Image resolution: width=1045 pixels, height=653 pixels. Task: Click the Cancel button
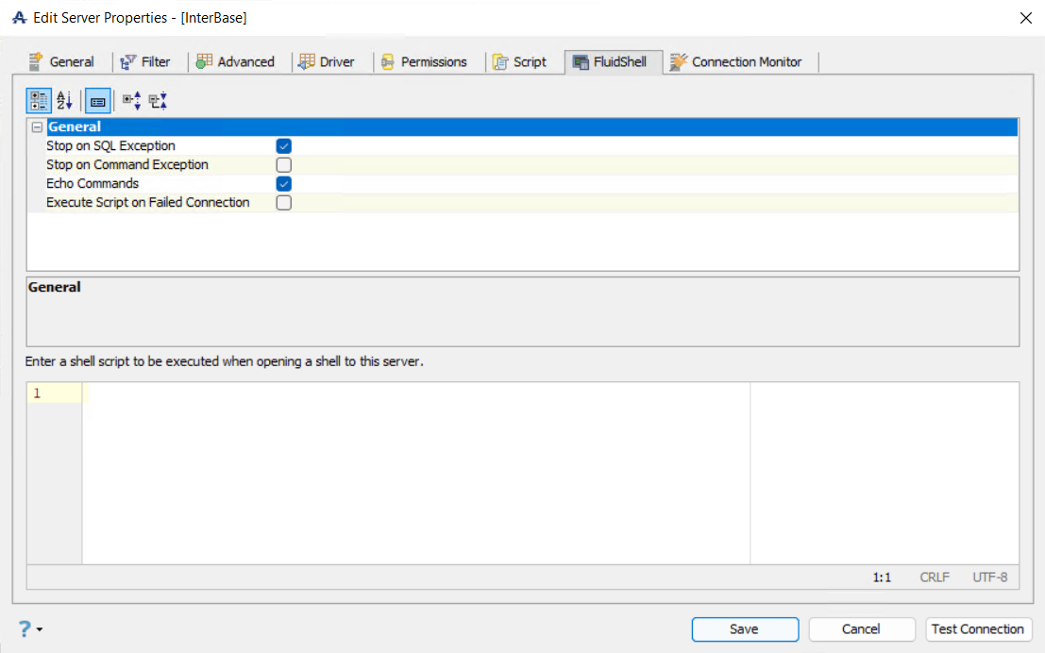point(861,629)
